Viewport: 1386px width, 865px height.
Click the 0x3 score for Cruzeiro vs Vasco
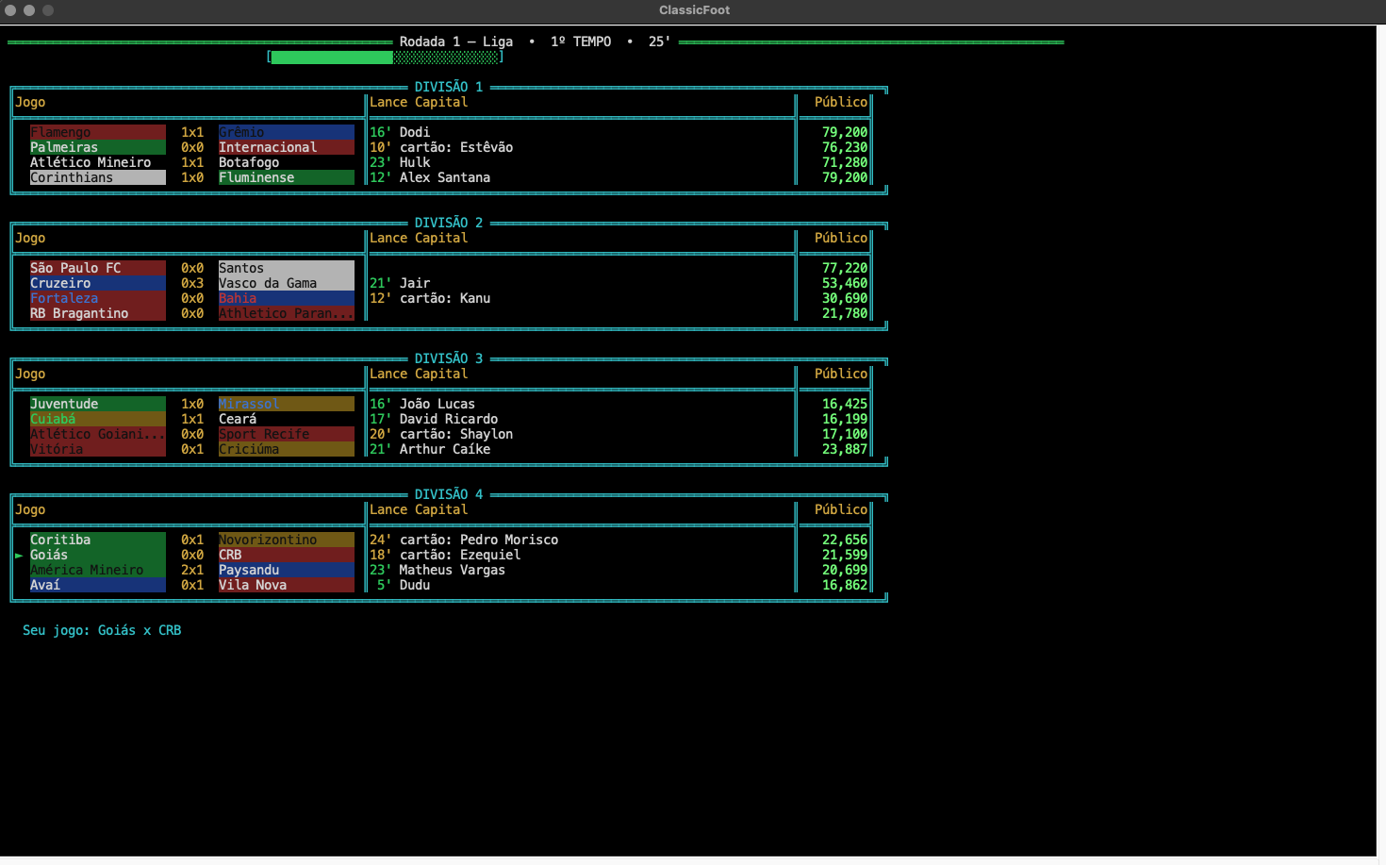click(x=192, y=283)
